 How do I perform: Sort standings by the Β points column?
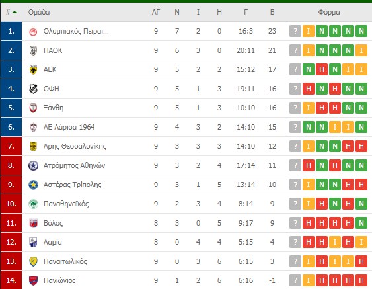pyautogui.click(x=272, y=12)
